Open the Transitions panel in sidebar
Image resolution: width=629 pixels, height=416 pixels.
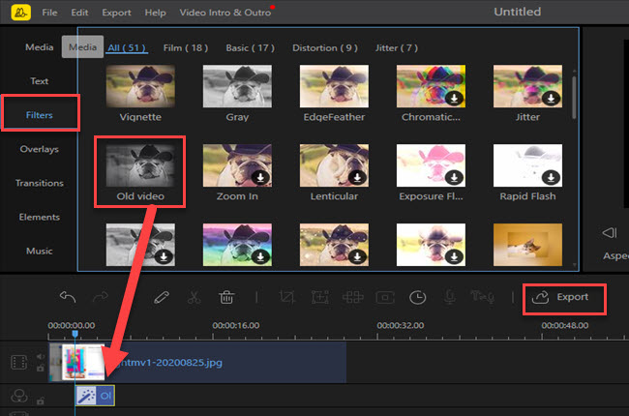pos(40,183)
